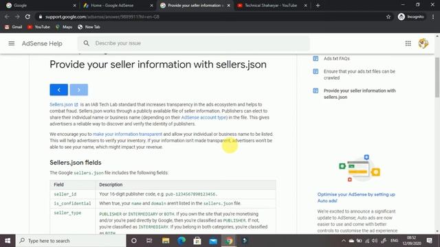440x247 pixels.
Task: Close the Home - Google AdSense tab
Action: 151,5
